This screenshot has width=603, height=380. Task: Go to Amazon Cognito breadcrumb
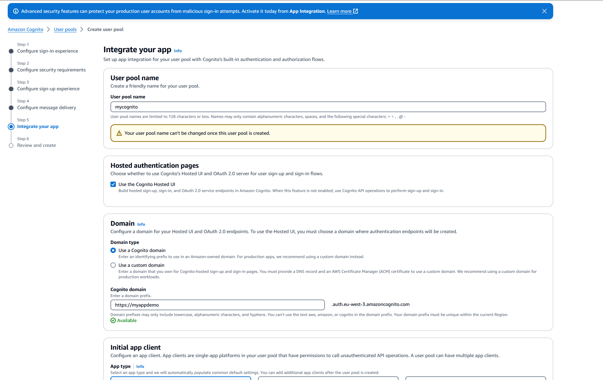click(26, 29)
